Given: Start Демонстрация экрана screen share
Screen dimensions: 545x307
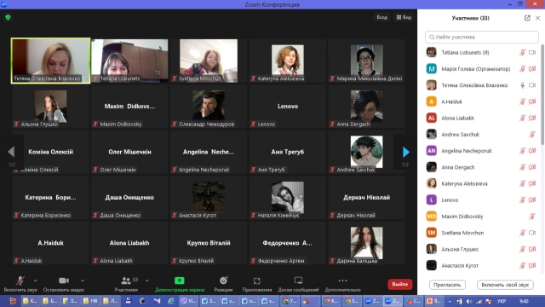Looking at the screenshot, I should [x=180, y=284].
